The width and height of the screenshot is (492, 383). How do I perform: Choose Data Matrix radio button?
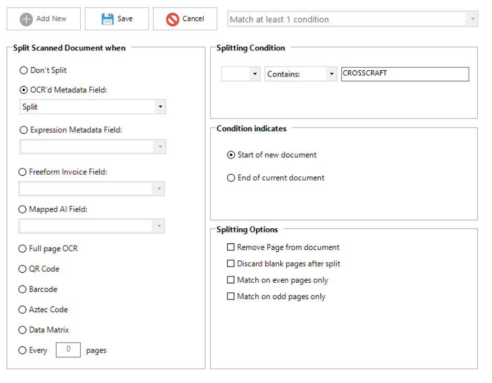coord(23,331)
